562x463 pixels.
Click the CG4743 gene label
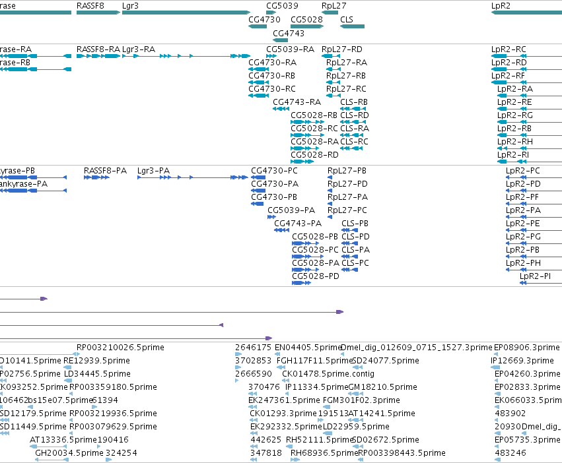289,33
